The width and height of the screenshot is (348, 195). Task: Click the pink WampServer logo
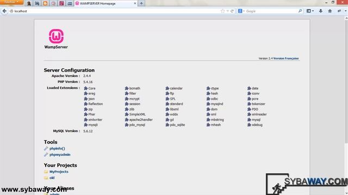(x=56, y=36)
